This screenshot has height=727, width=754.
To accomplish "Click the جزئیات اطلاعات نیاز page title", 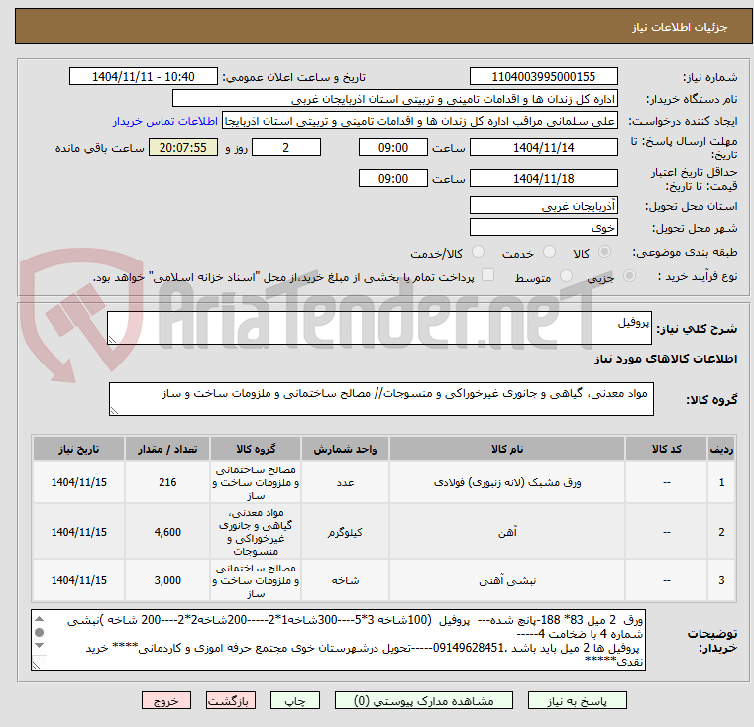I will (x=679, y=27).
